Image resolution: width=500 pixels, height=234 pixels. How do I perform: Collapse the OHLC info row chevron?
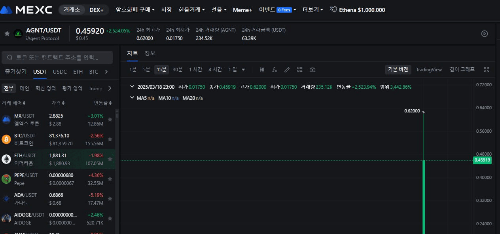pyautogui.click(x=132, y=87)
